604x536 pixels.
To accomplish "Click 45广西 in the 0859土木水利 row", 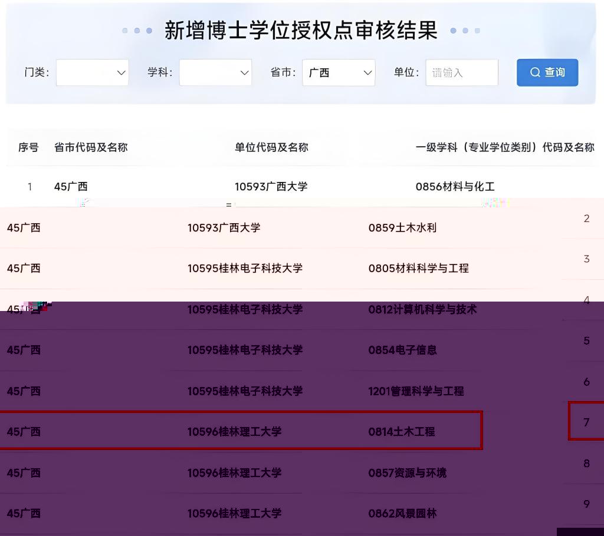I will click(24, 228).
